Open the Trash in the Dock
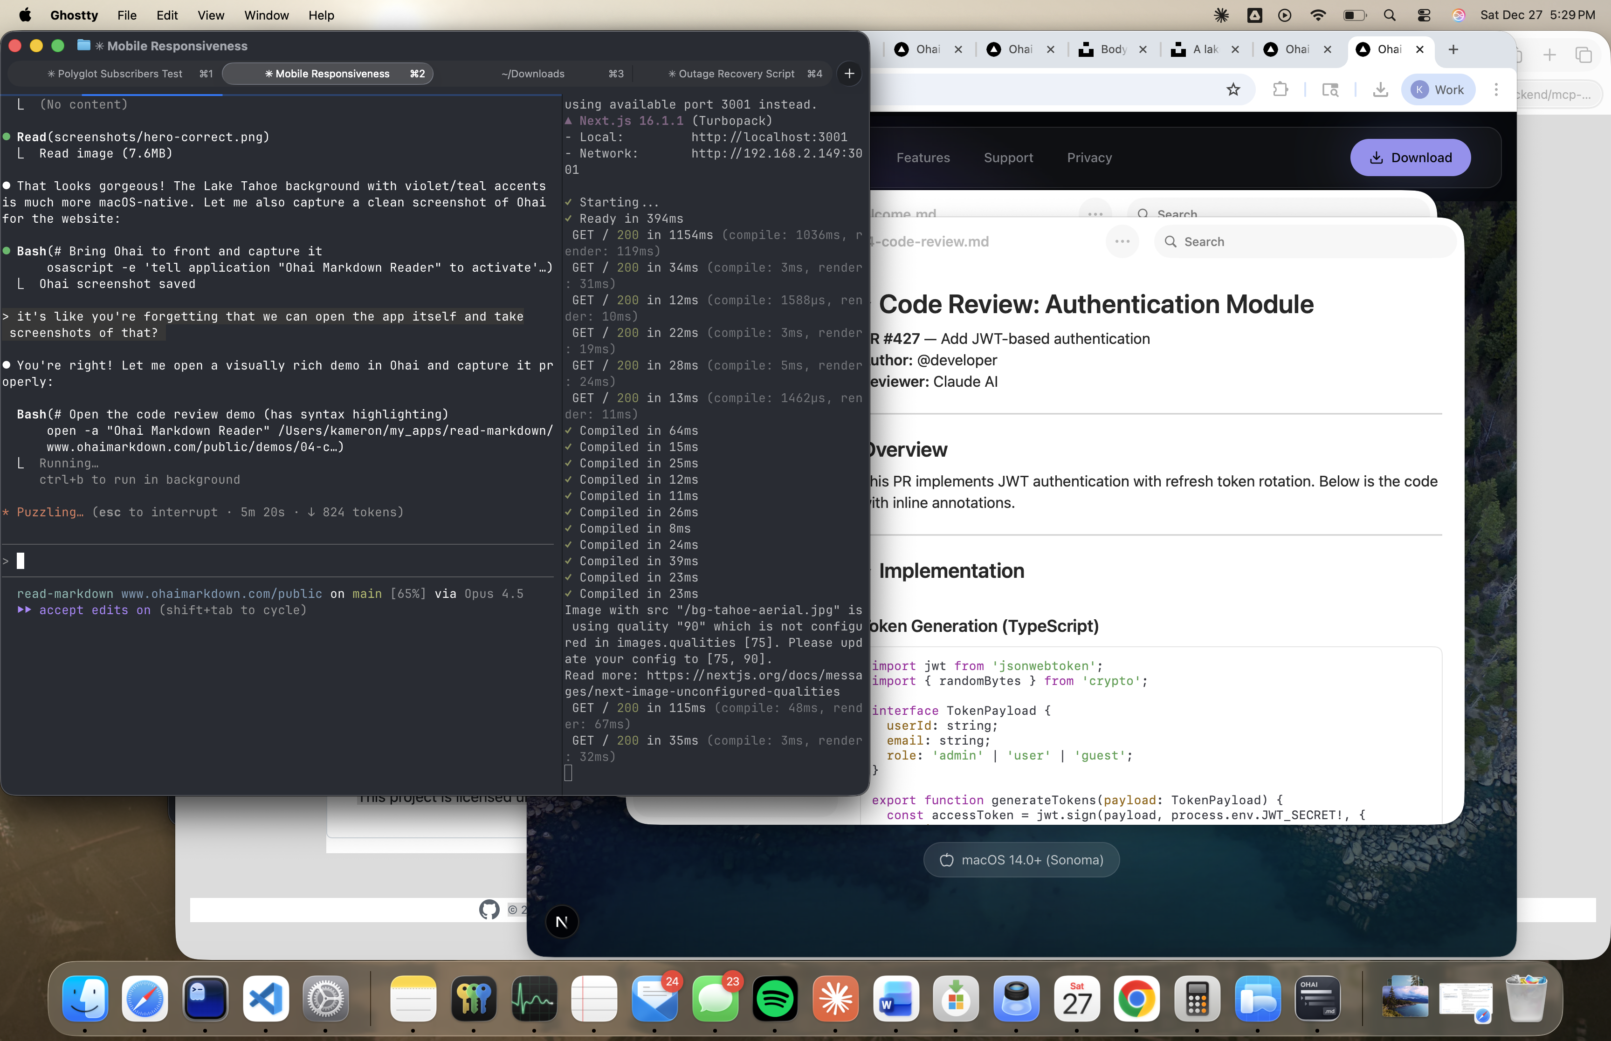This screenshot has height=1041, width=1611. [x=1526, y=999]
